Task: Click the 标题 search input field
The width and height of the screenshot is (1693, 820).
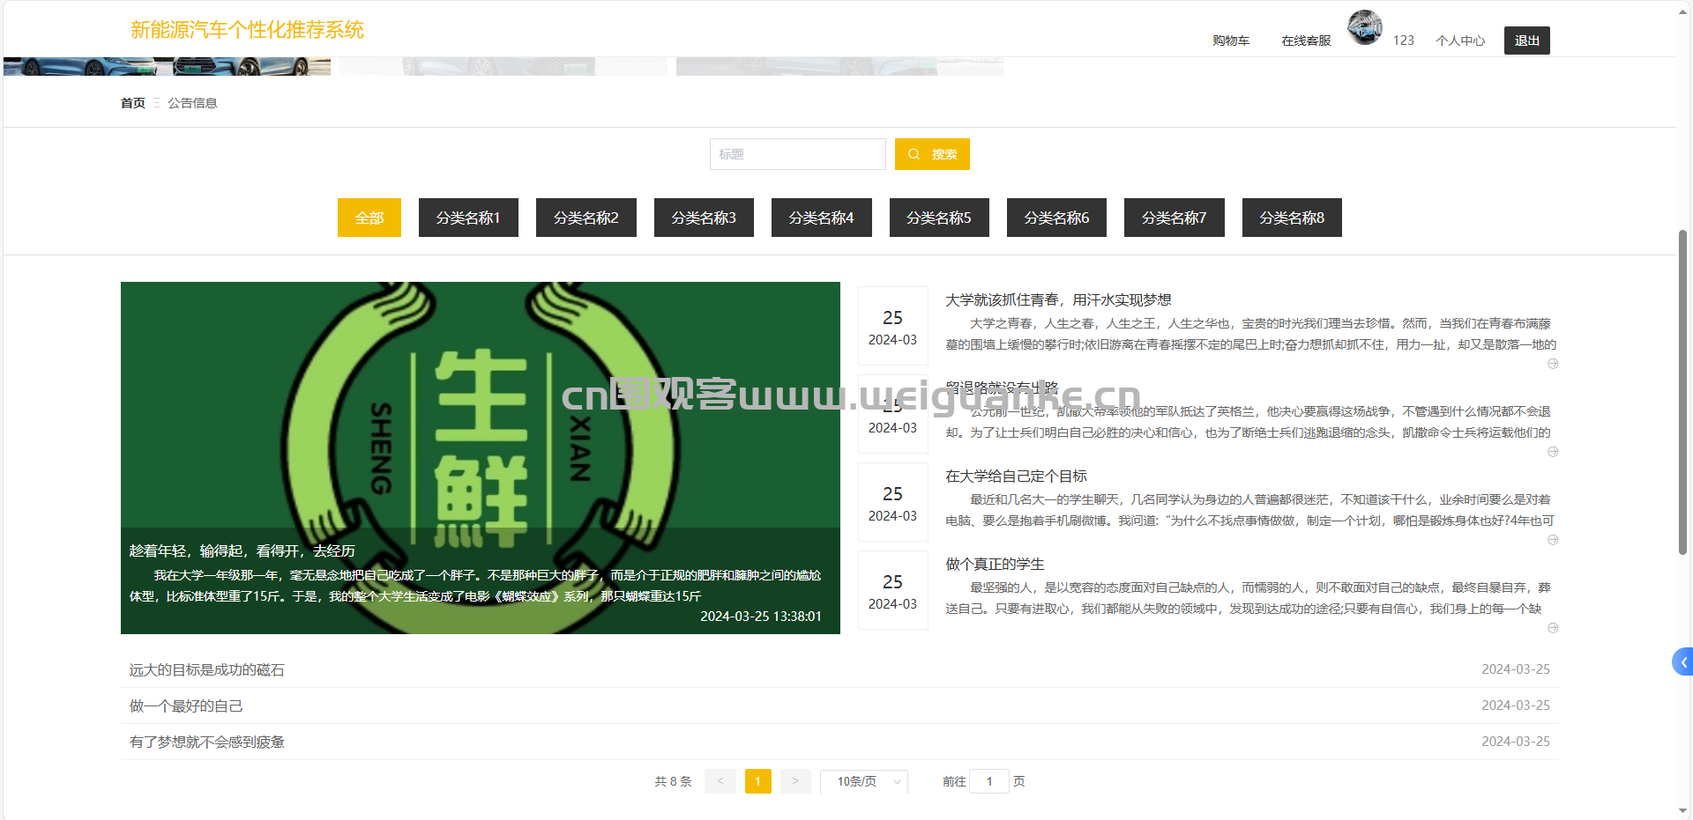Action: pos(797,154)
